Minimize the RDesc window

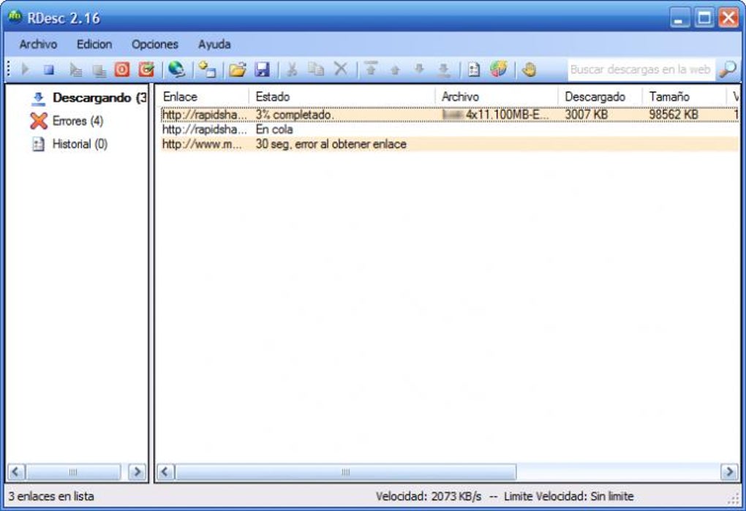coord(680,18)
